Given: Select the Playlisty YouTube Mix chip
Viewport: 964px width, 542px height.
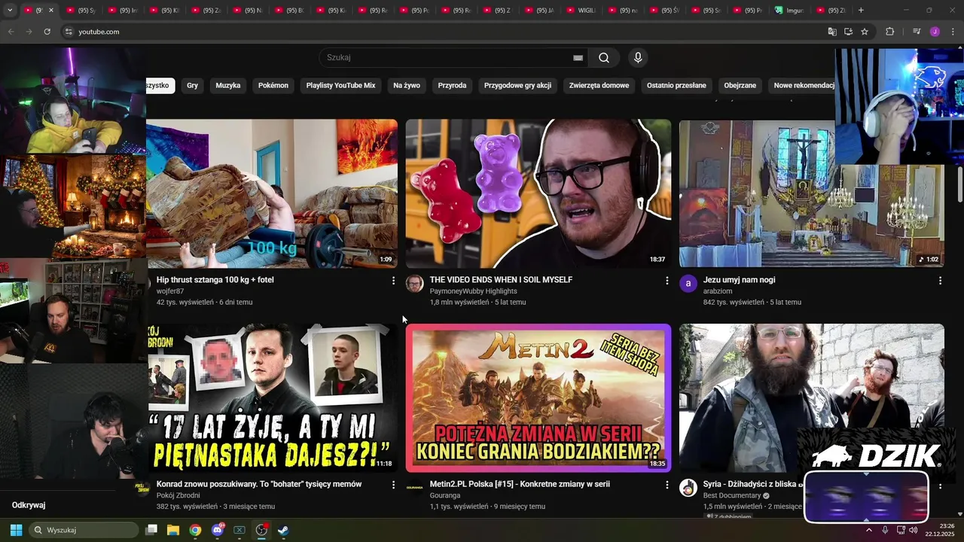Looking at the screenshot, I should [x=340, y=85].
